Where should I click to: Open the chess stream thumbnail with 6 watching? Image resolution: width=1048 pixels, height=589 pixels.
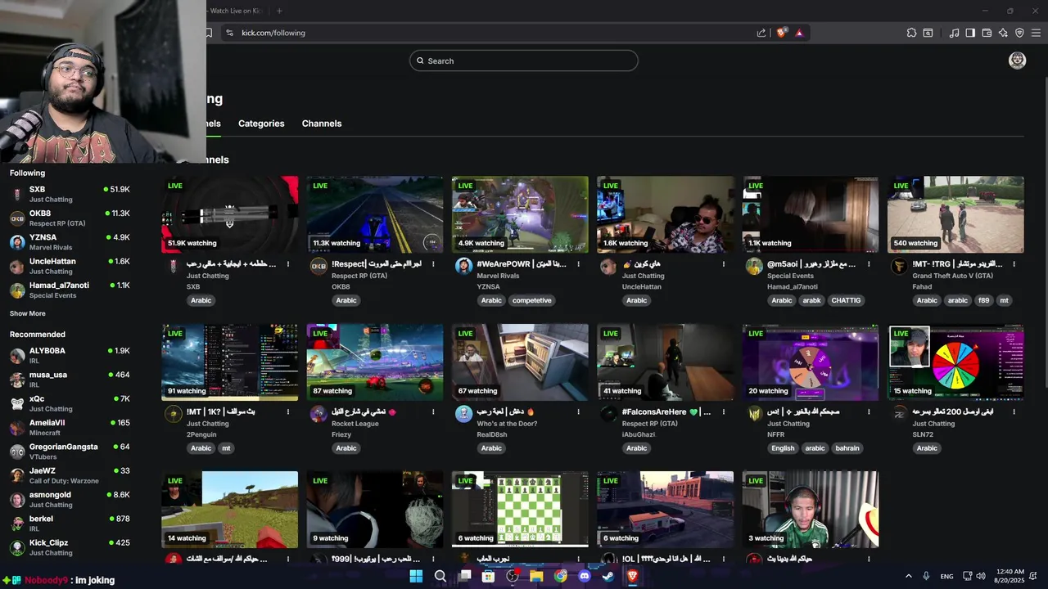point(520,509)
